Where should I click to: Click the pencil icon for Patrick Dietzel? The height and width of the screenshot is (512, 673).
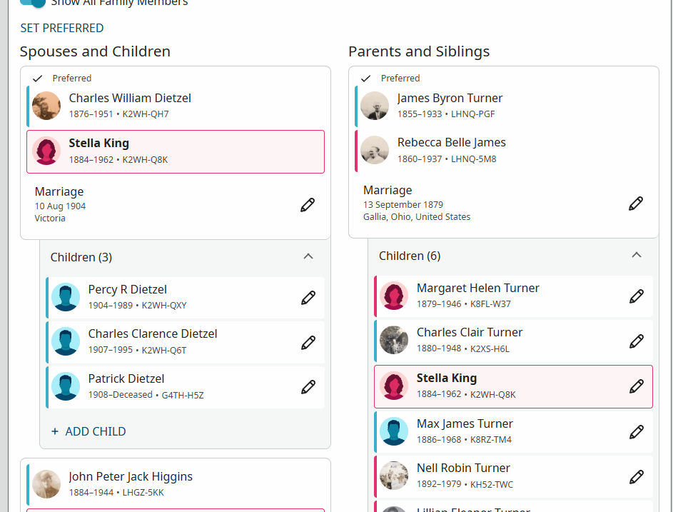point(308,387)
